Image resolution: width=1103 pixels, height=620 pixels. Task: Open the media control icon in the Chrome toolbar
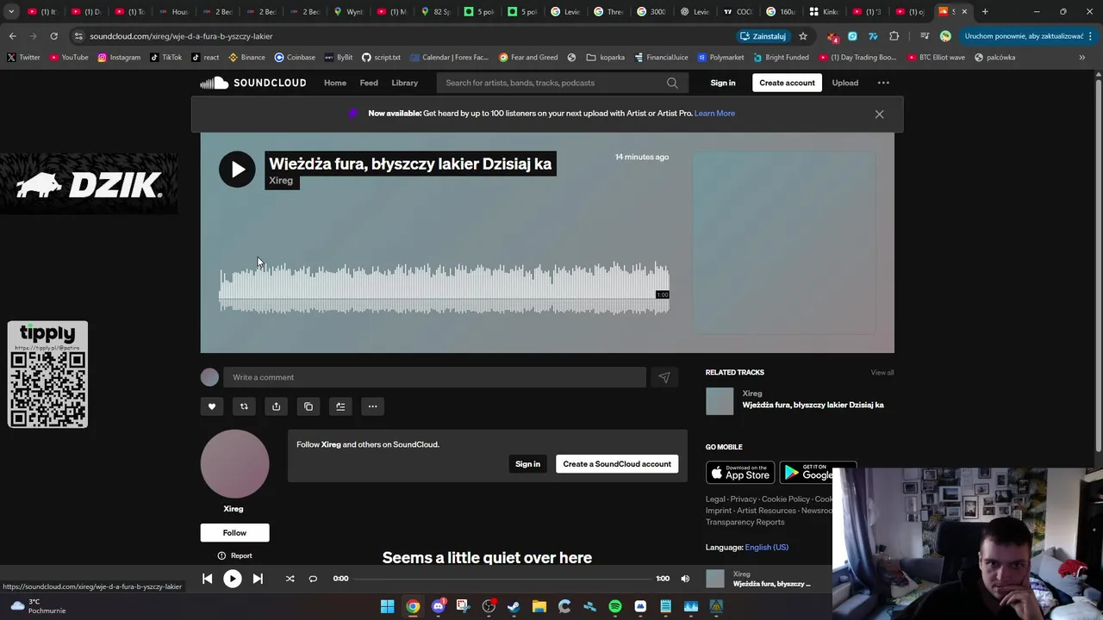pyautogui.click(x=924, y=36)
